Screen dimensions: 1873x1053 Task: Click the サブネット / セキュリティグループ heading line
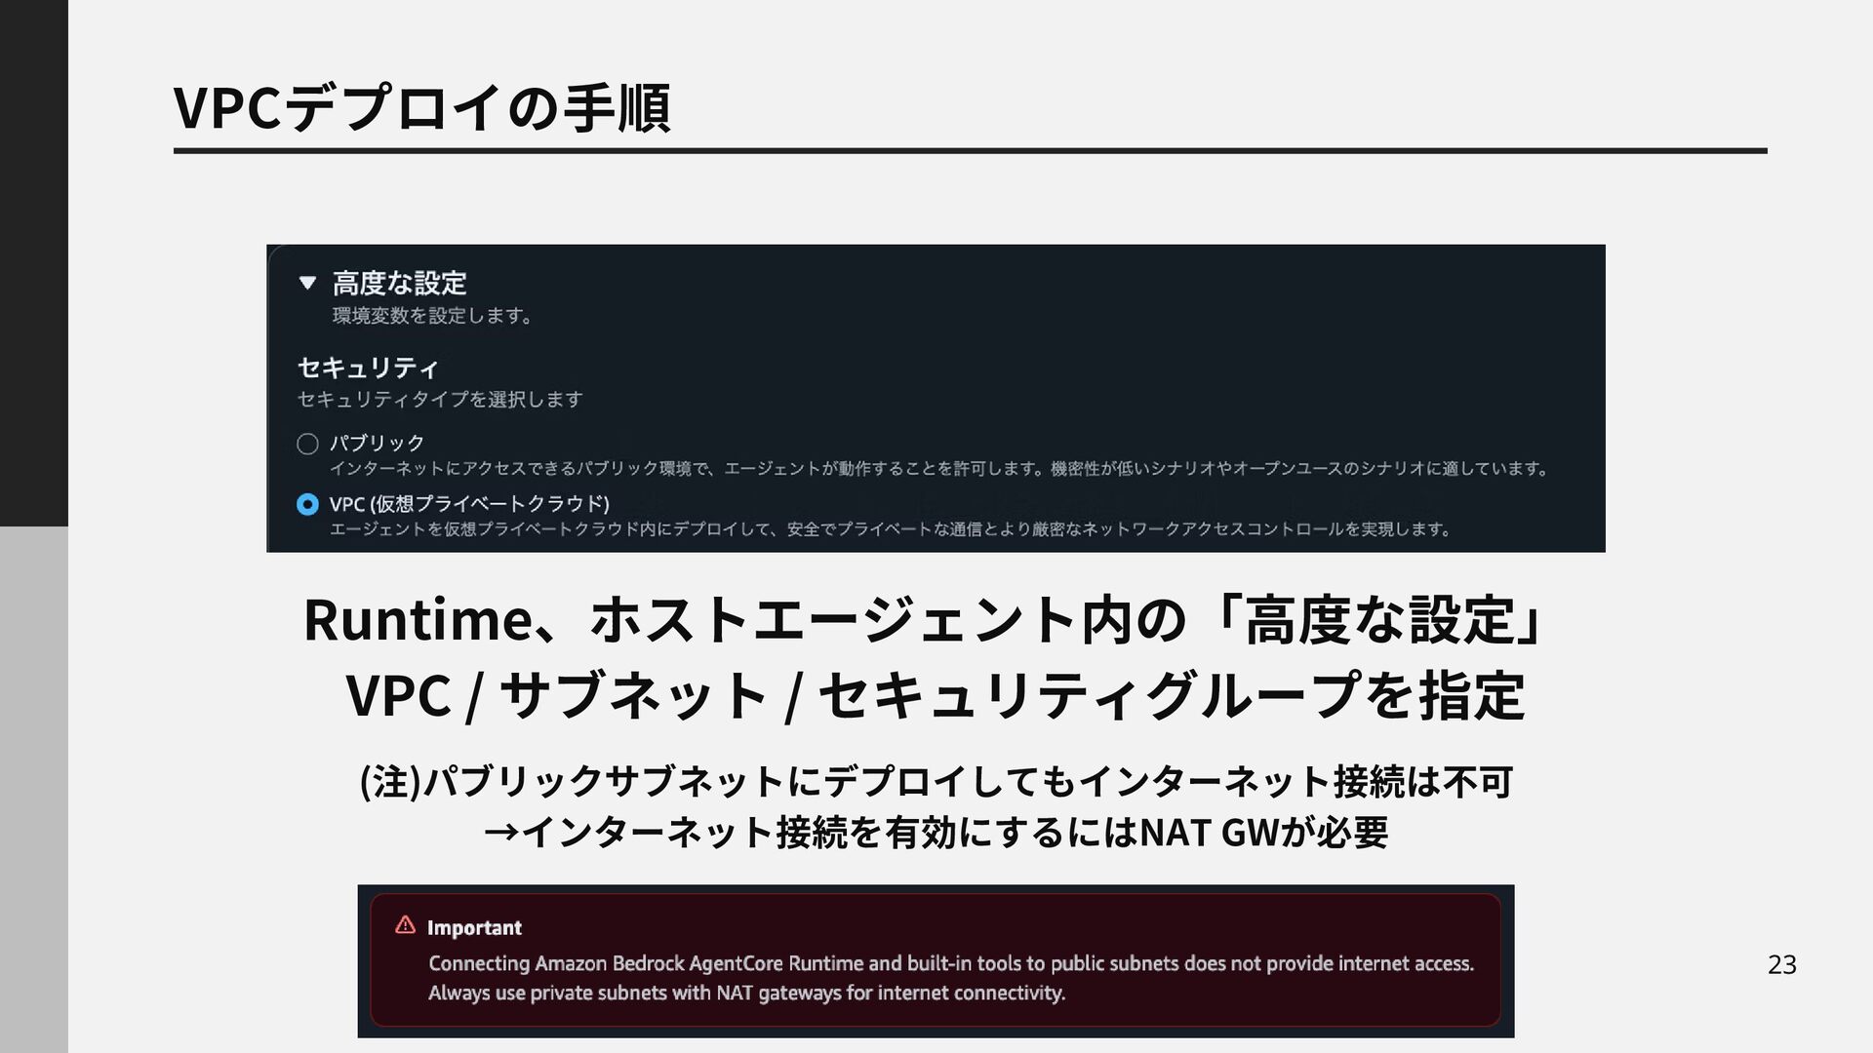point(935,696)
